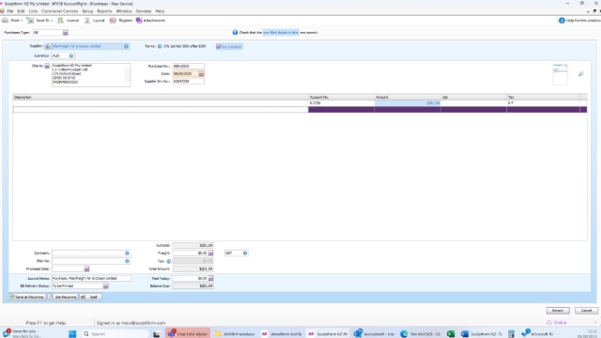
Task: Open the Register toolbar button
Action: tap(121, 21)
